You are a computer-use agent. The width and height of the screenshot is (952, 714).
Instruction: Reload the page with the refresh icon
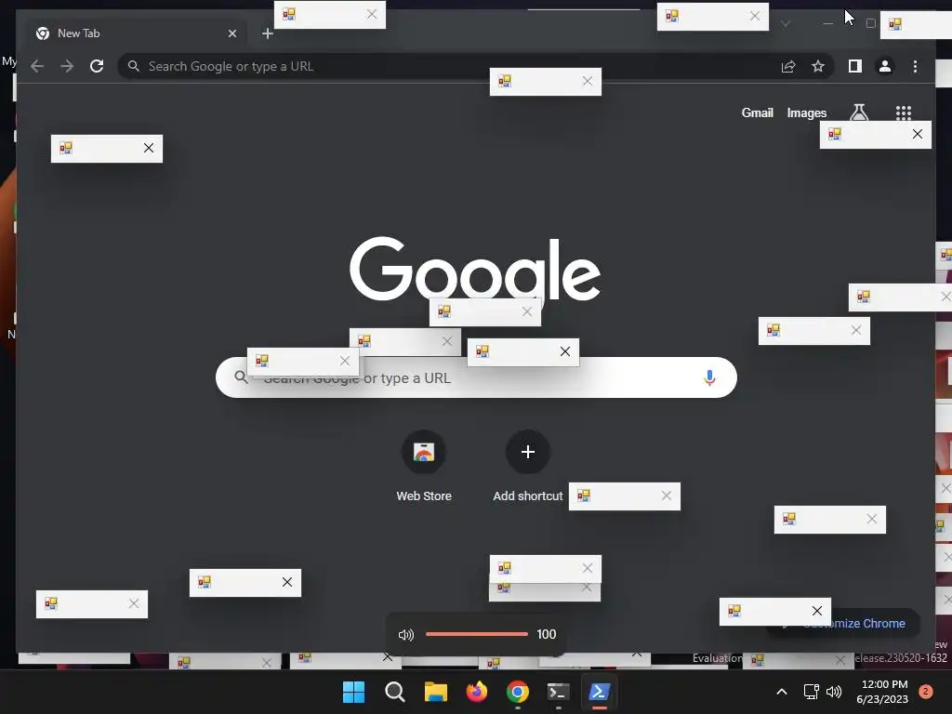click(x=97, y=66)
